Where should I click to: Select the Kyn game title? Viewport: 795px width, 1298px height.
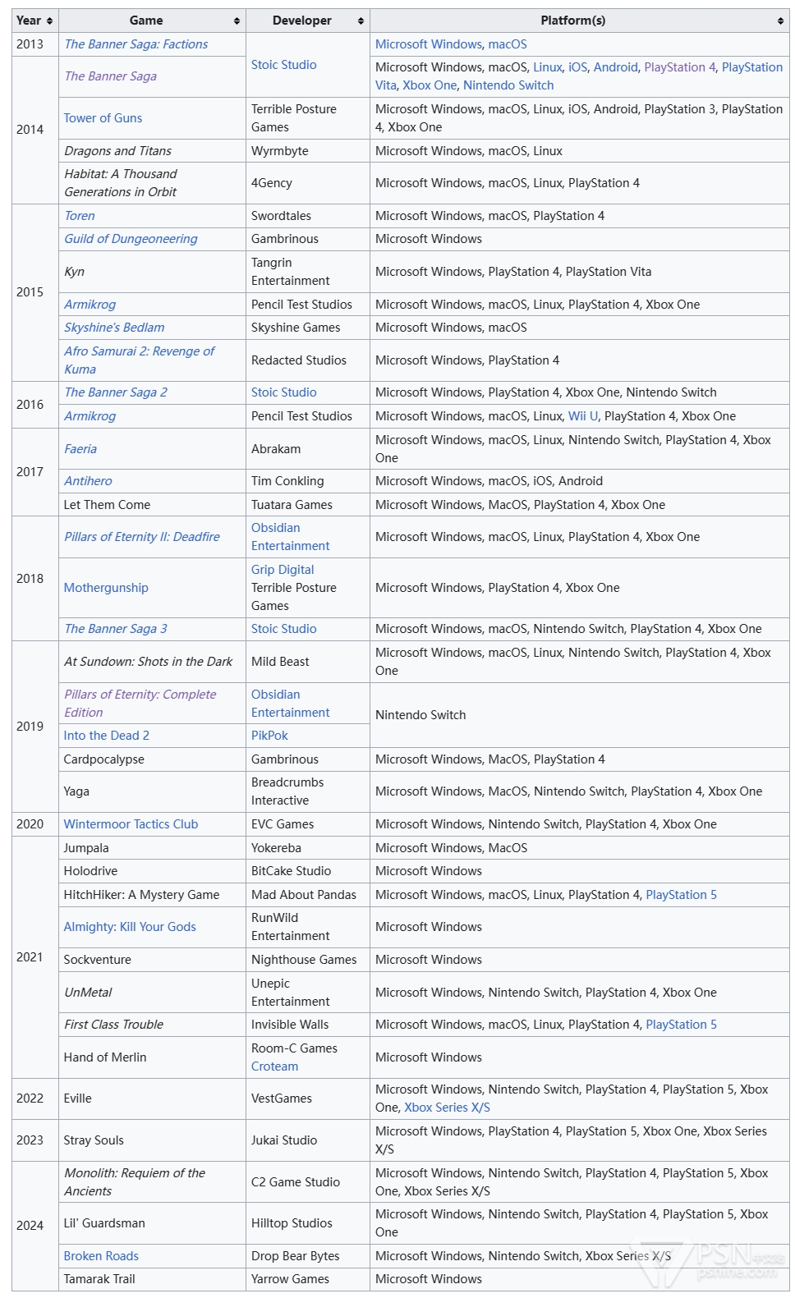click(75, 272)
